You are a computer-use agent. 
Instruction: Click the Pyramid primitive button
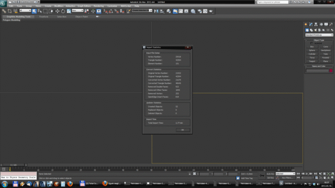tap(326, 58)
